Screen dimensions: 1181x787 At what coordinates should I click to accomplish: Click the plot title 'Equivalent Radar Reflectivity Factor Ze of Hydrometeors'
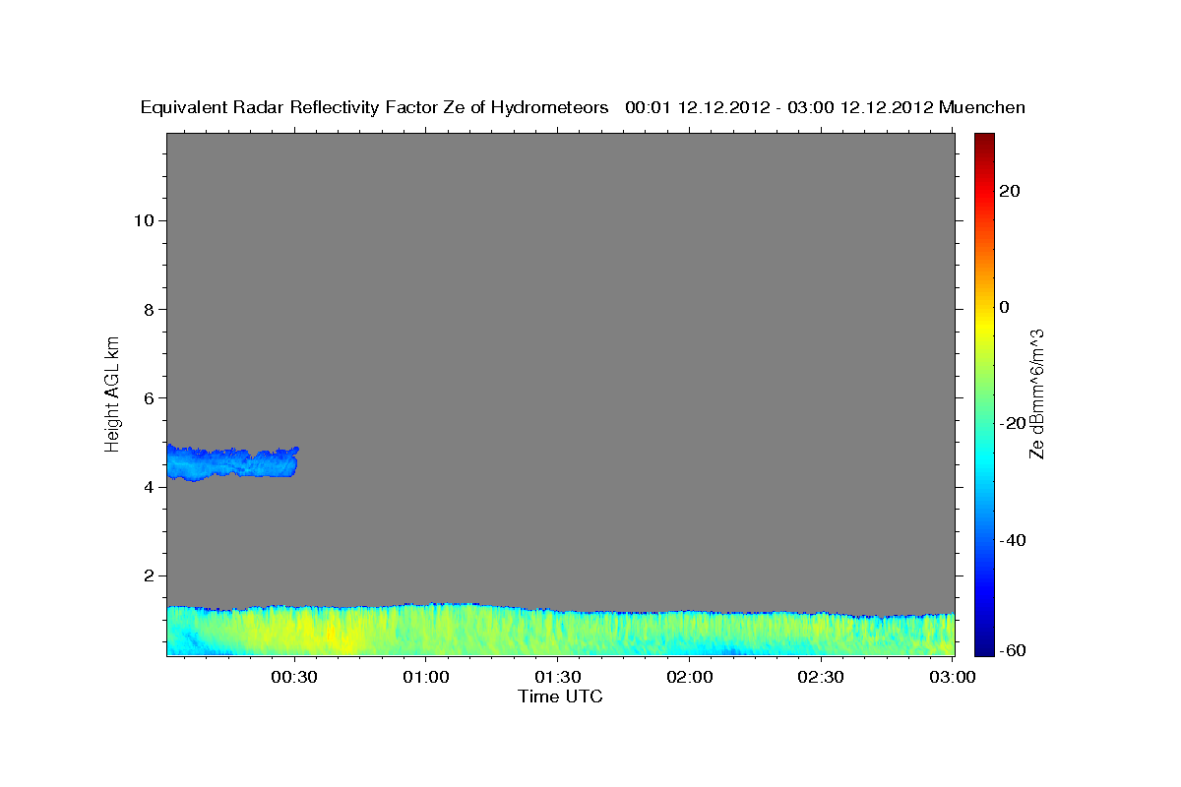[x=374, y=107]
